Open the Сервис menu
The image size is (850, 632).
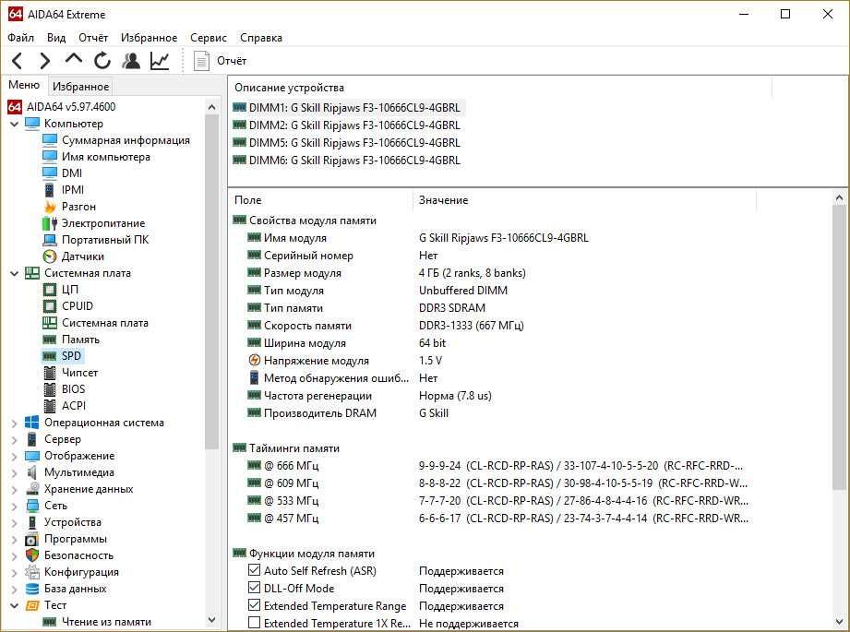point(209,38)
